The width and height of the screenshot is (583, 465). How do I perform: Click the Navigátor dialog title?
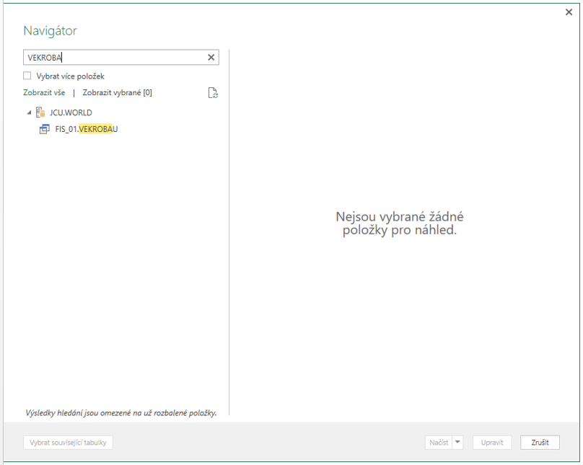tap(51, 30)
